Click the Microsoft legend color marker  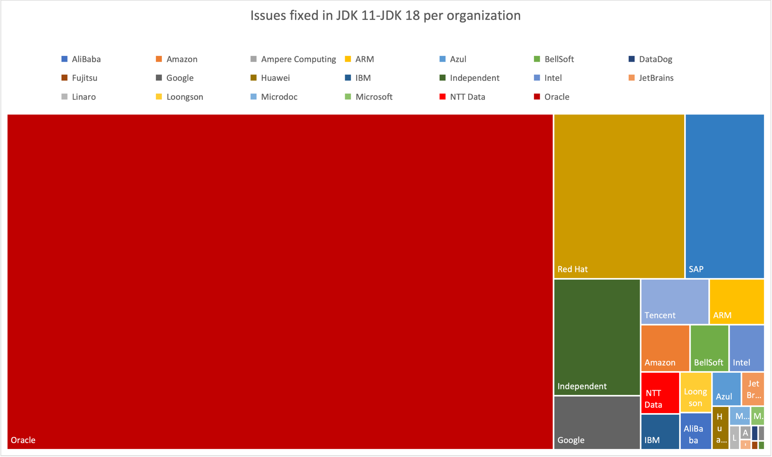[347, 96]
